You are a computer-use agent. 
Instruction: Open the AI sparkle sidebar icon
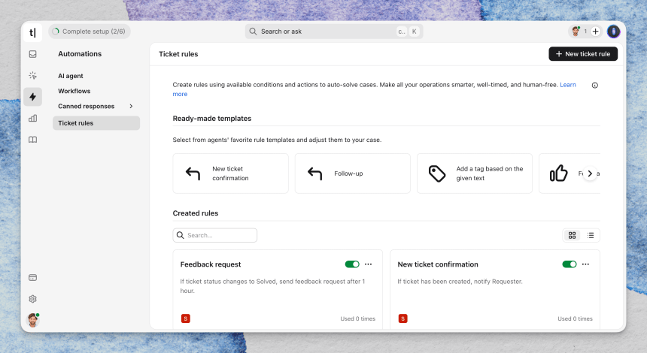click(32, 75)
